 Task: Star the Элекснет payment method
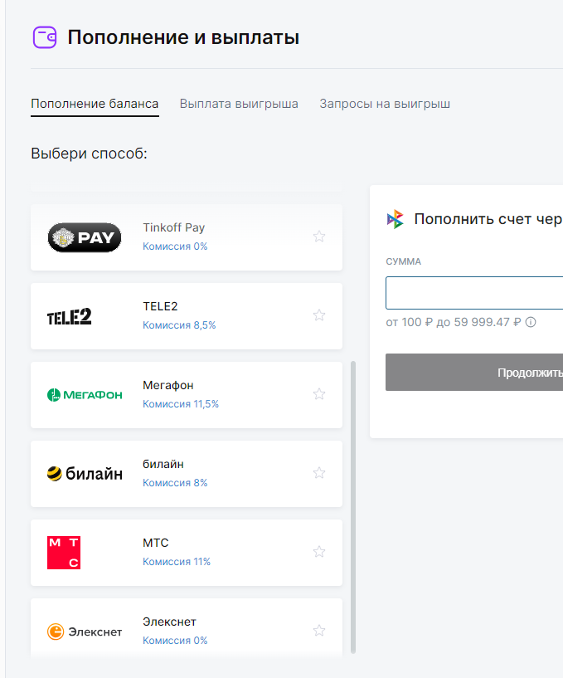point(319,631)
